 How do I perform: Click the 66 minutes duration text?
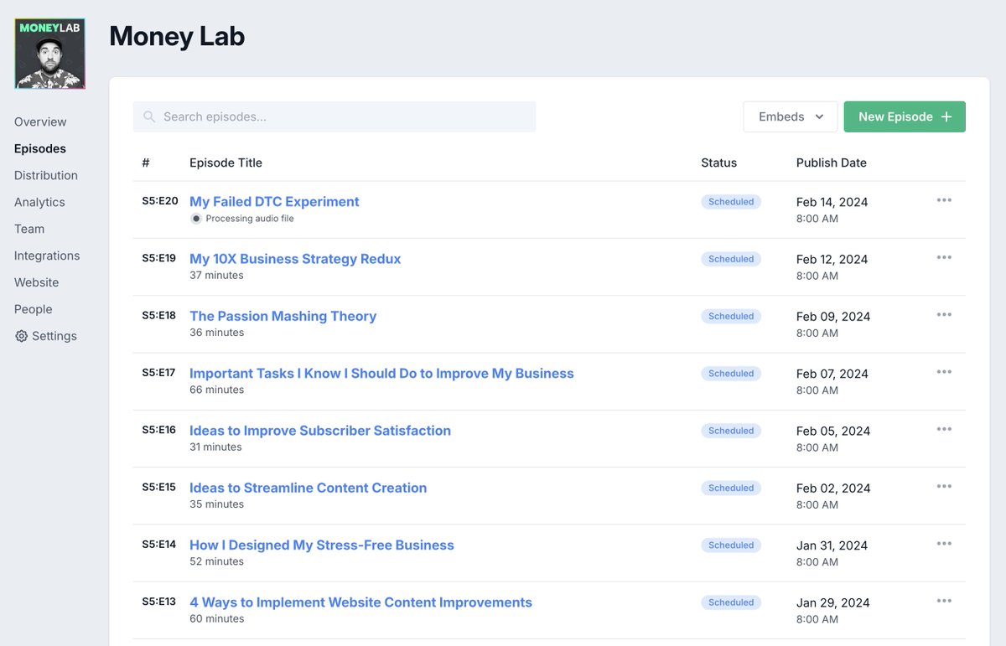pyautogui.click(x=217, y=390)
